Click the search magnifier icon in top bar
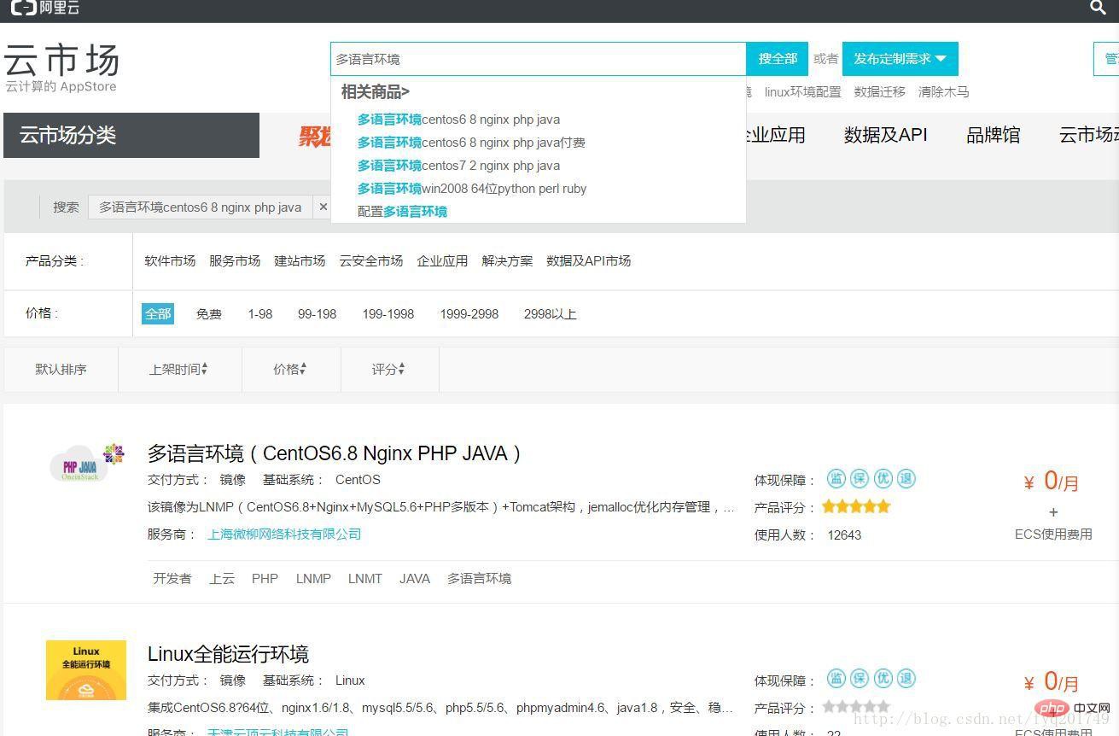Viewport: 1119px width, 736px height. point(1098,8)
